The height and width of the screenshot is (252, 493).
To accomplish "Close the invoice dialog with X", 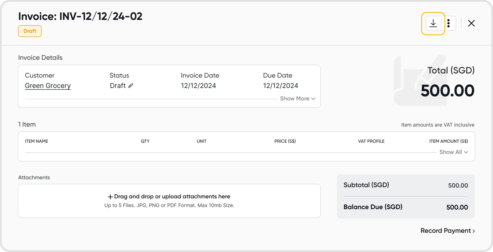I will pos(471,24).
